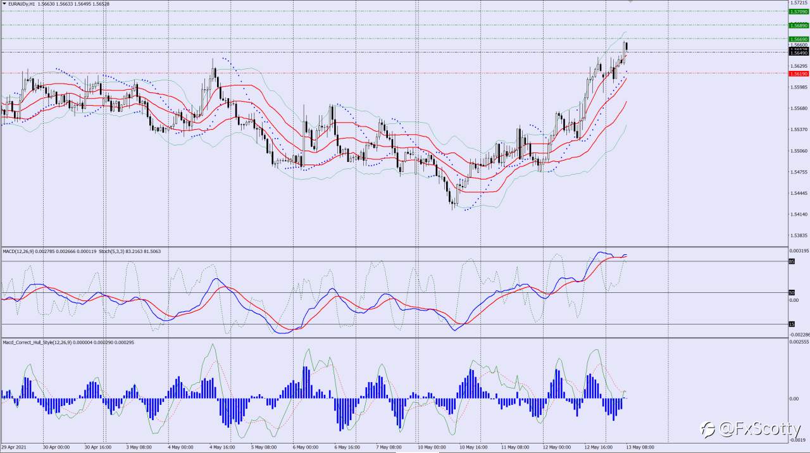Select the green 1.56690 price level label

pyautogui.click(x=799, y=39)
